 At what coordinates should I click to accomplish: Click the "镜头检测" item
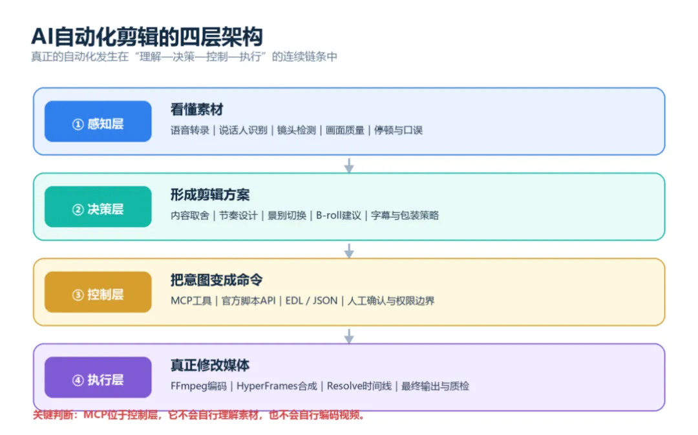(297, 131)
